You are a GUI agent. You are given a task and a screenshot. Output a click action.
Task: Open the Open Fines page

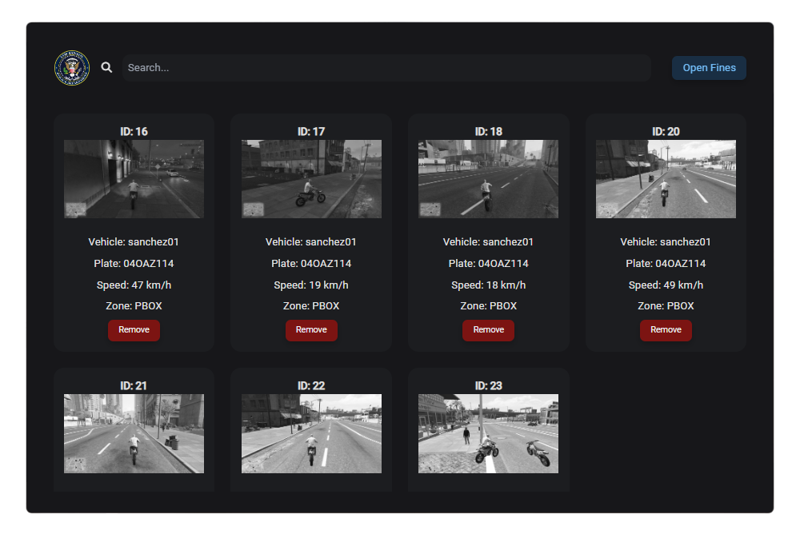(709, 68)
